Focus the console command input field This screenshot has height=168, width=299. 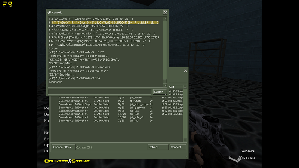99,92
